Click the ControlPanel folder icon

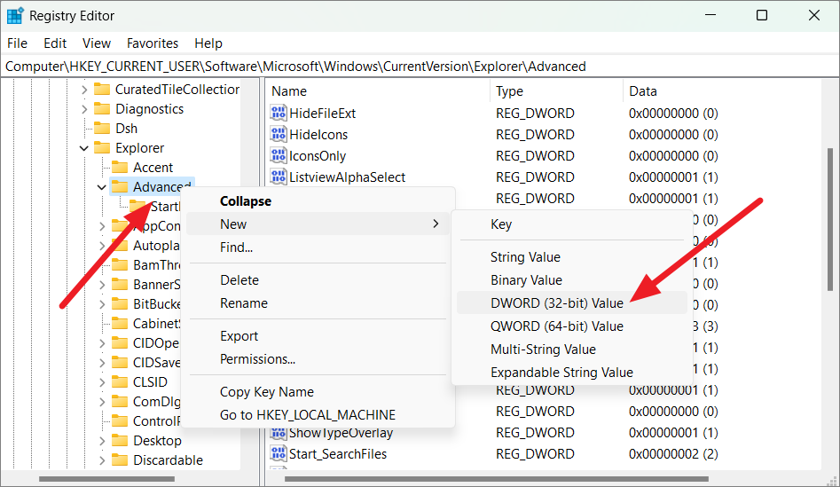(x=120, y=421)
